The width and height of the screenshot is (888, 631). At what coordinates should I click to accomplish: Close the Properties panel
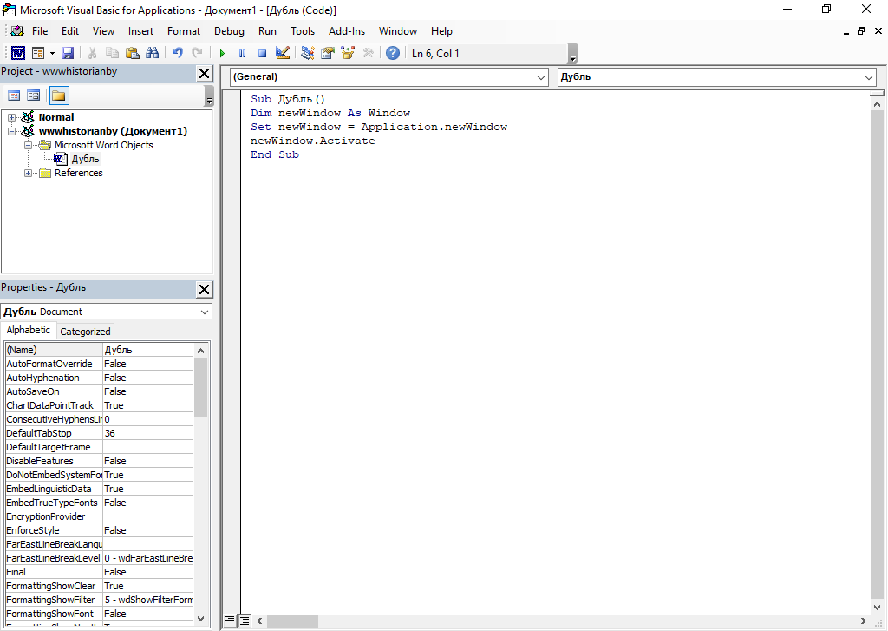tap(205, 290)
